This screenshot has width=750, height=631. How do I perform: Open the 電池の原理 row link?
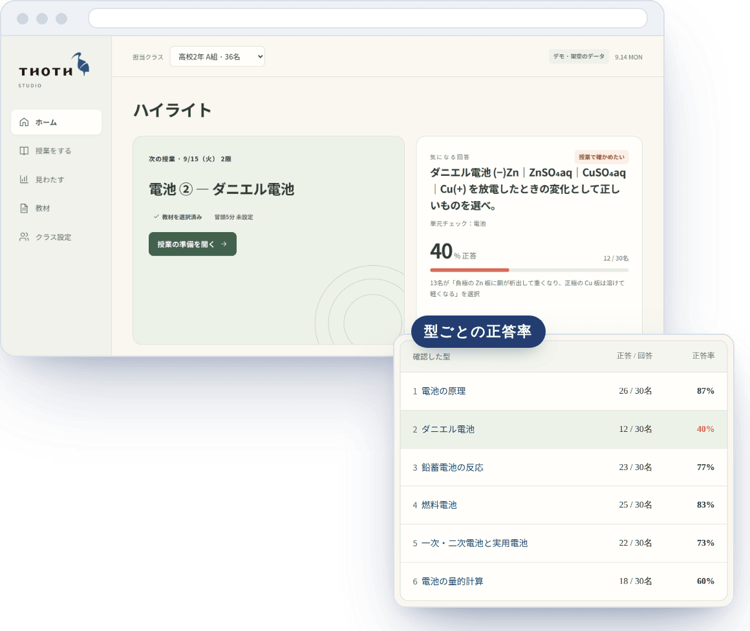point(444,391)
